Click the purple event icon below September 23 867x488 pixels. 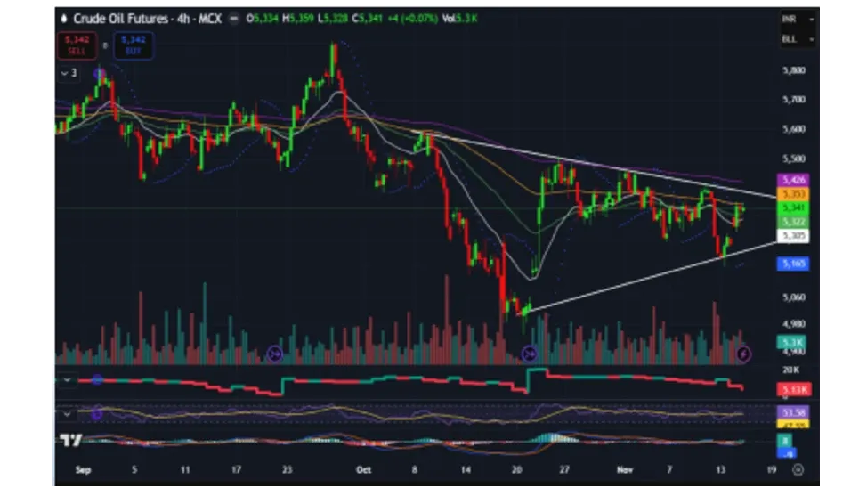click(x=275, y=354)
